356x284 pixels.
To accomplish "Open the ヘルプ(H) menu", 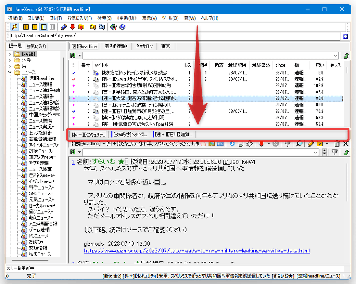I will [x=210, y=18].
